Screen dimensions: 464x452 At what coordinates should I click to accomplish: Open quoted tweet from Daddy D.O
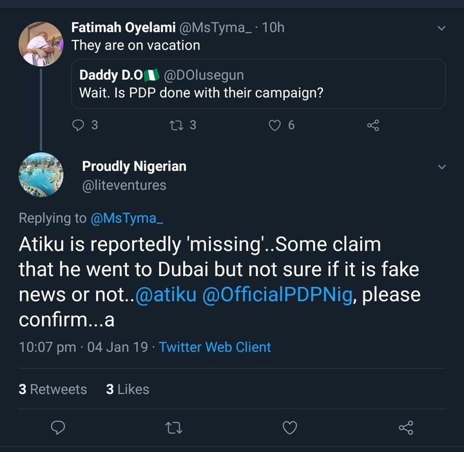(x=258, y=84)
